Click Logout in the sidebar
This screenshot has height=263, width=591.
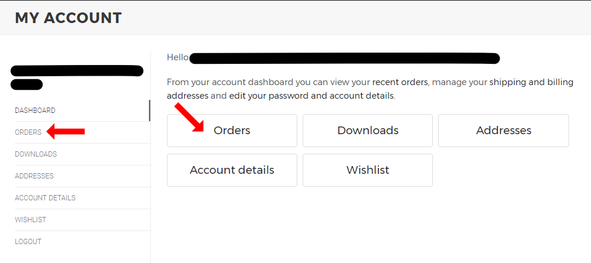(28, 242)
